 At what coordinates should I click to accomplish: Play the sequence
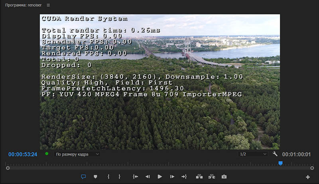[160, 177]
